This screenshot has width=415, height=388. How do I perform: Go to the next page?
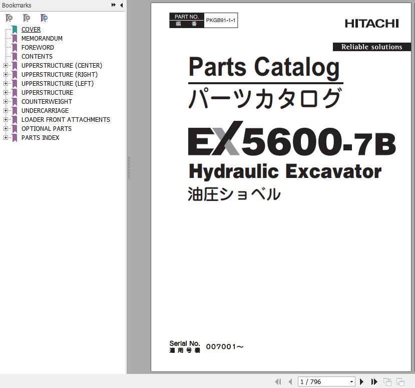361,381
